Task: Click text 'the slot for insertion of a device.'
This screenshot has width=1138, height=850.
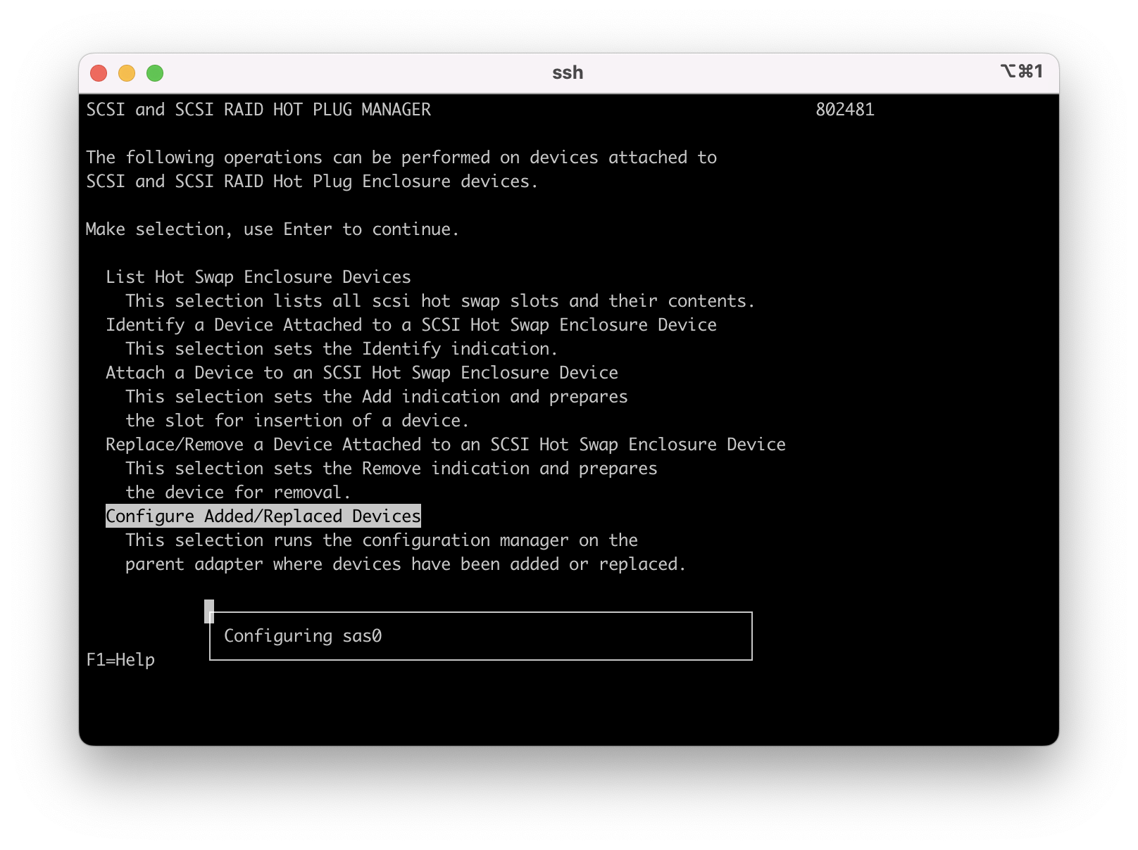Action: click(297, 421)
